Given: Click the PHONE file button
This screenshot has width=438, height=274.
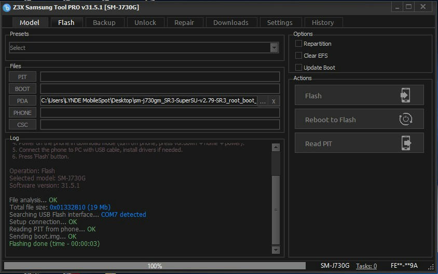Looking at the screenshot, I should pyautogui.click(x=22, y=113).
